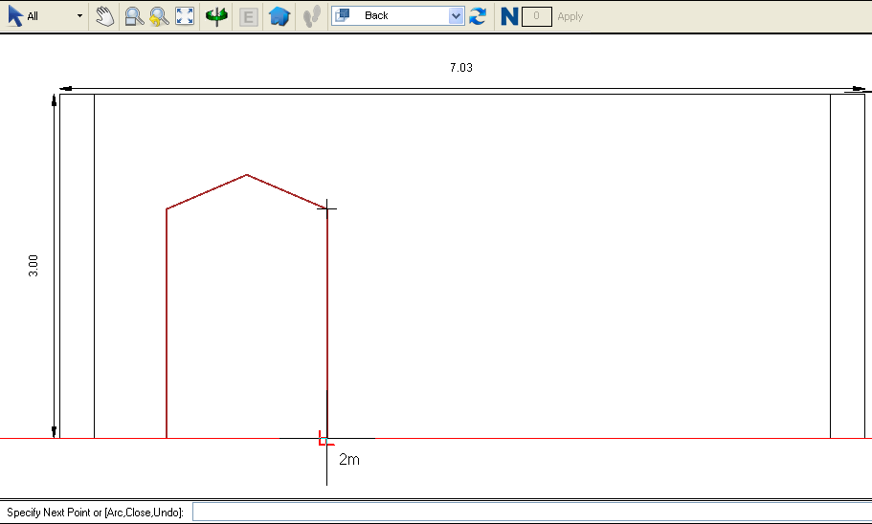This screenshot has width=872, height=524.
Task: Click the refresh view arrows icon
Action: pos(477,16)
